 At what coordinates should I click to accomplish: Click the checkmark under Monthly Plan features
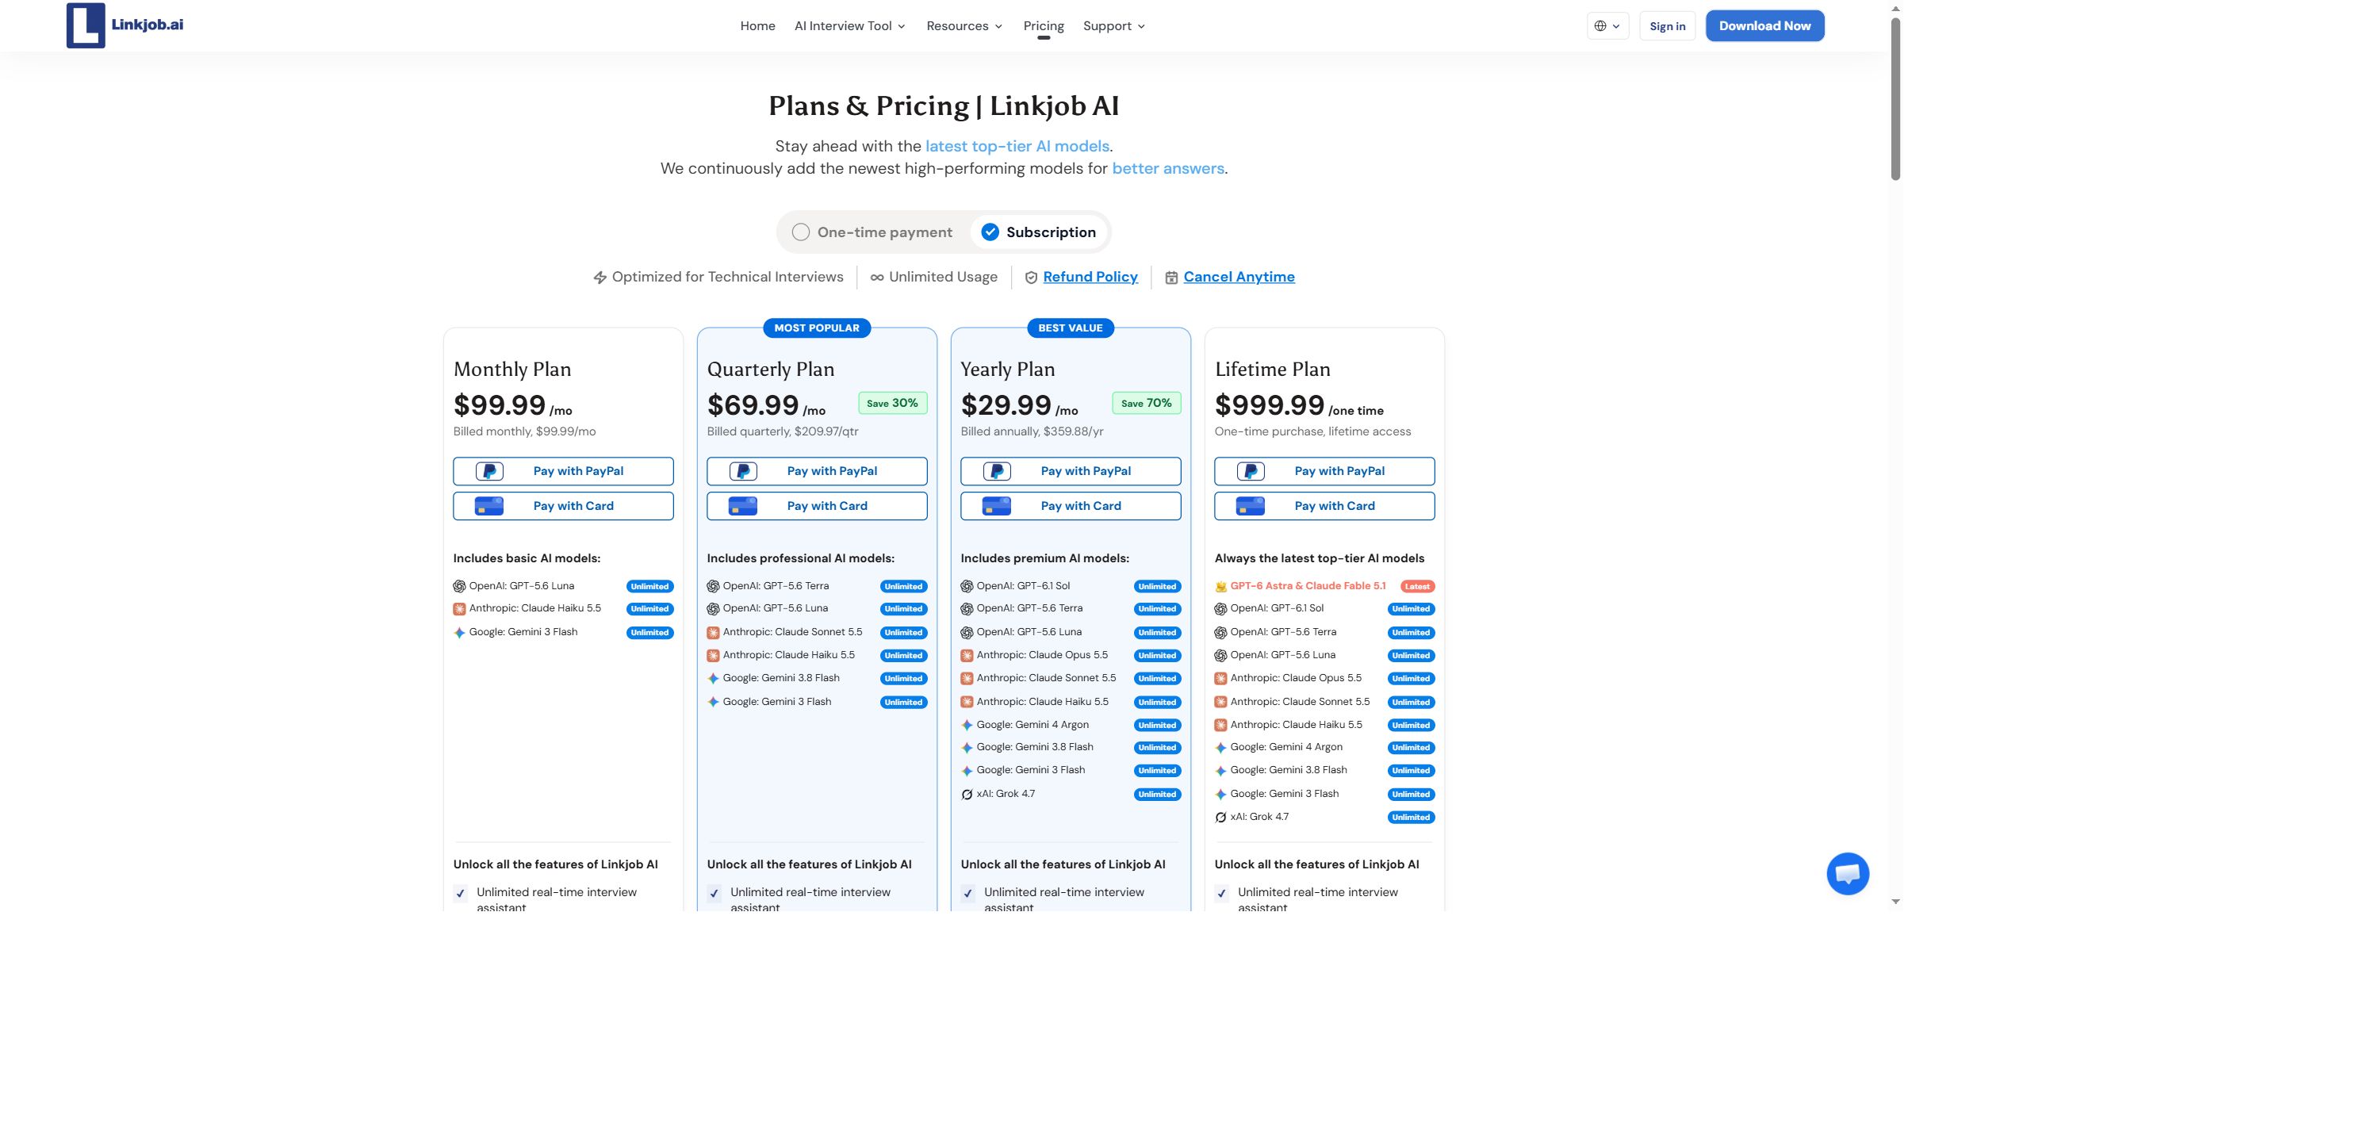pos(461,894)
